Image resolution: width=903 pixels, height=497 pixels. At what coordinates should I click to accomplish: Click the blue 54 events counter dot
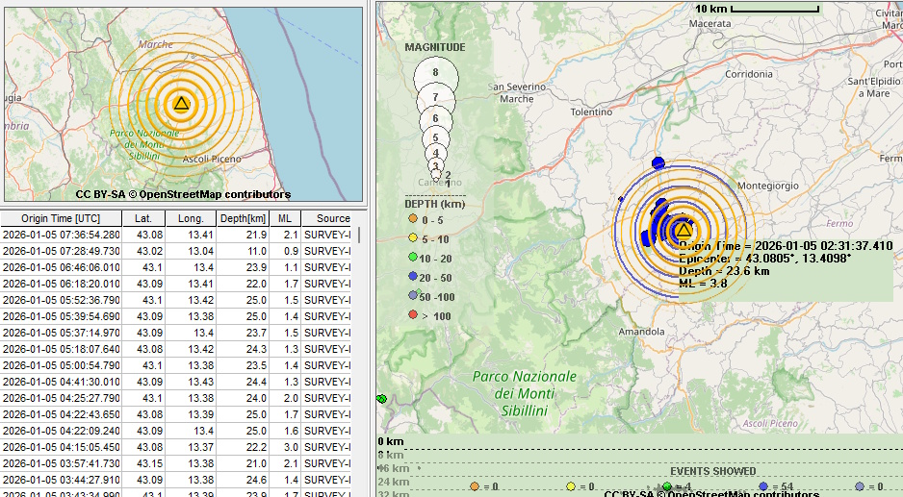763,487
